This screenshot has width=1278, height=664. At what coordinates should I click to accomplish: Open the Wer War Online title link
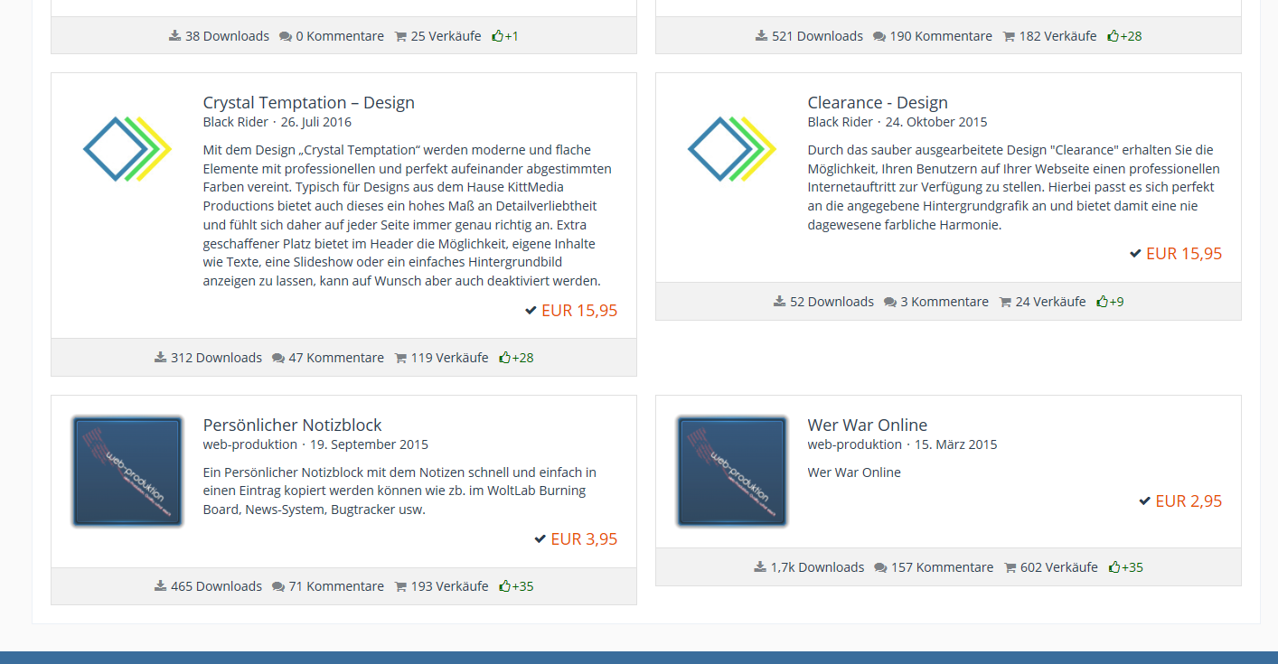click(867, 426)
